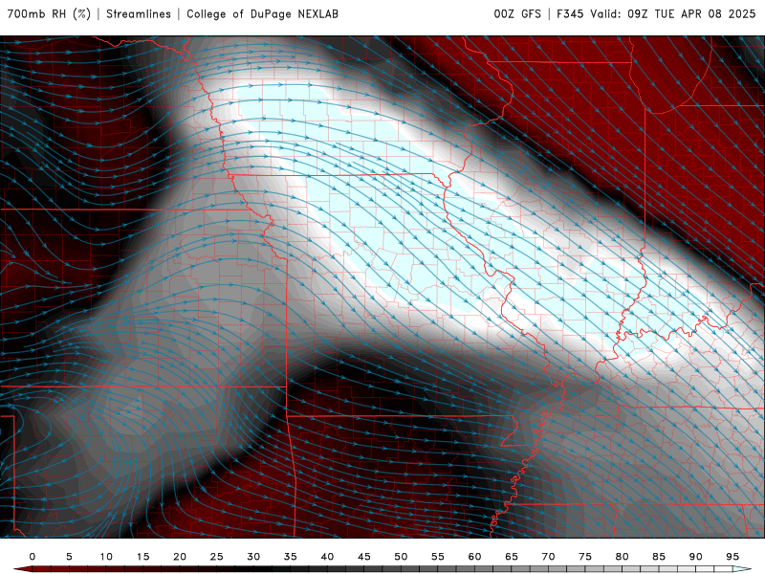
Task: Click the "90" colorbar label
Action: click(695, 557)
